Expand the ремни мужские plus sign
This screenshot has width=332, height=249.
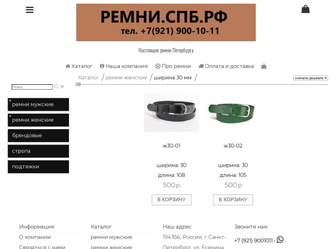tap(10, 100)
